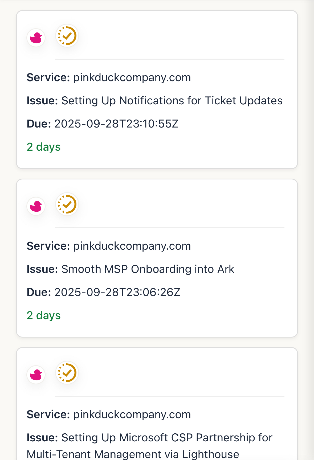Click pending status icon on Ticket Updates card

(67, 35)
